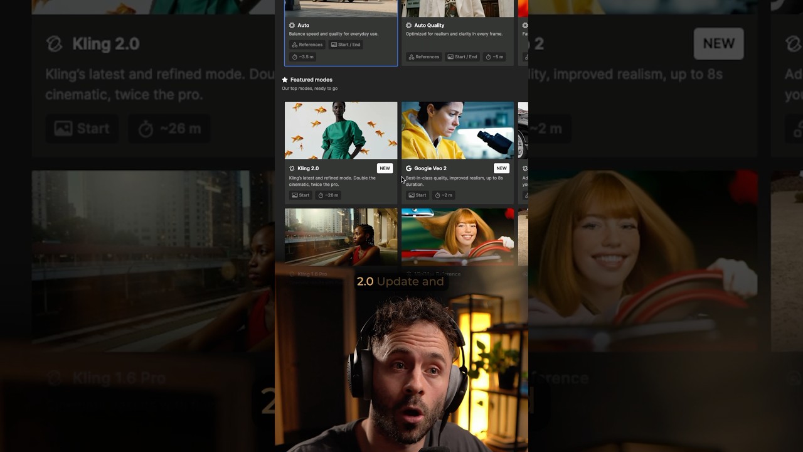
Task: Select the red-haired girl driving thumbnail
Action: point(457,237)
